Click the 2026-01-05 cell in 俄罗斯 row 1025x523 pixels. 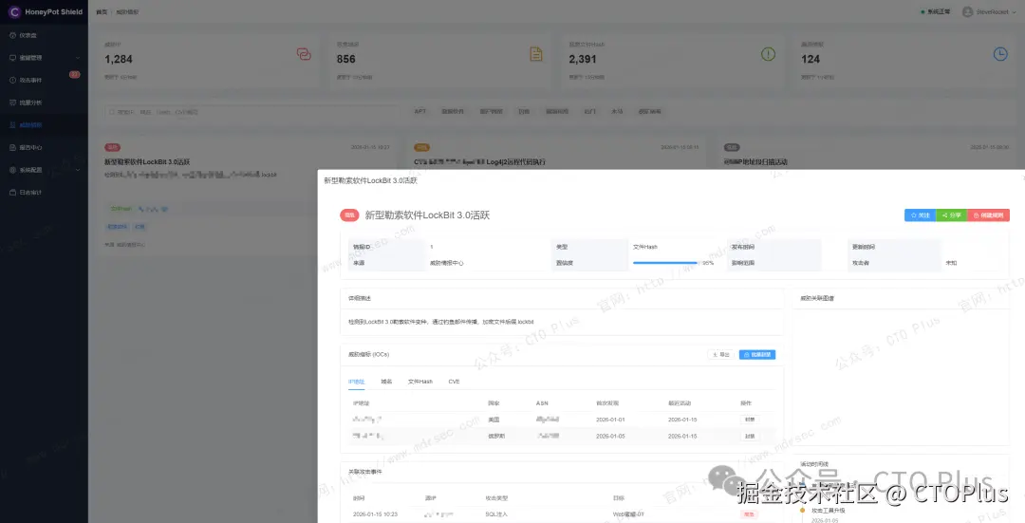610,436
